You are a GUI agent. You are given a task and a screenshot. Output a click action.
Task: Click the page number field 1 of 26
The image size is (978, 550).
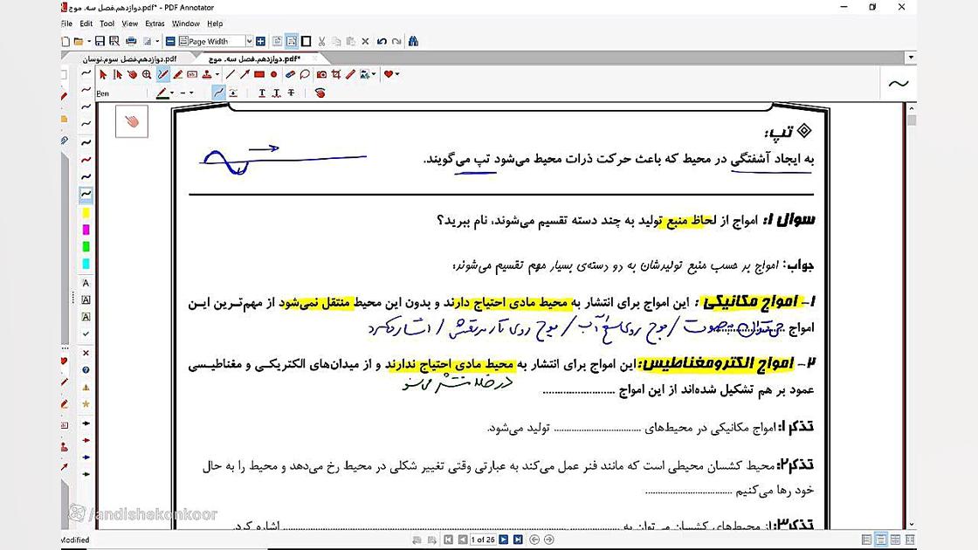click(483, 540)
